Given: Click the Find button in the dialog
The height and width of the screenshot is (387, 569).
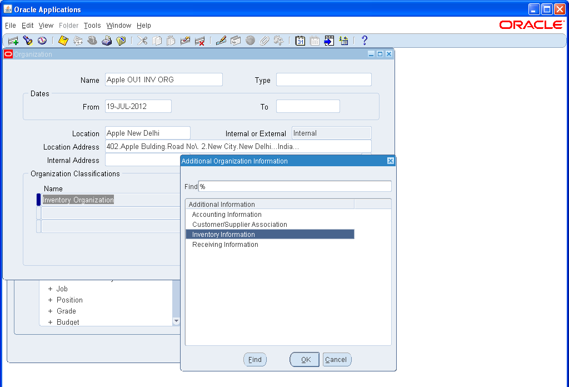Looking at the screenshot, I should click(x=255, y=359).
